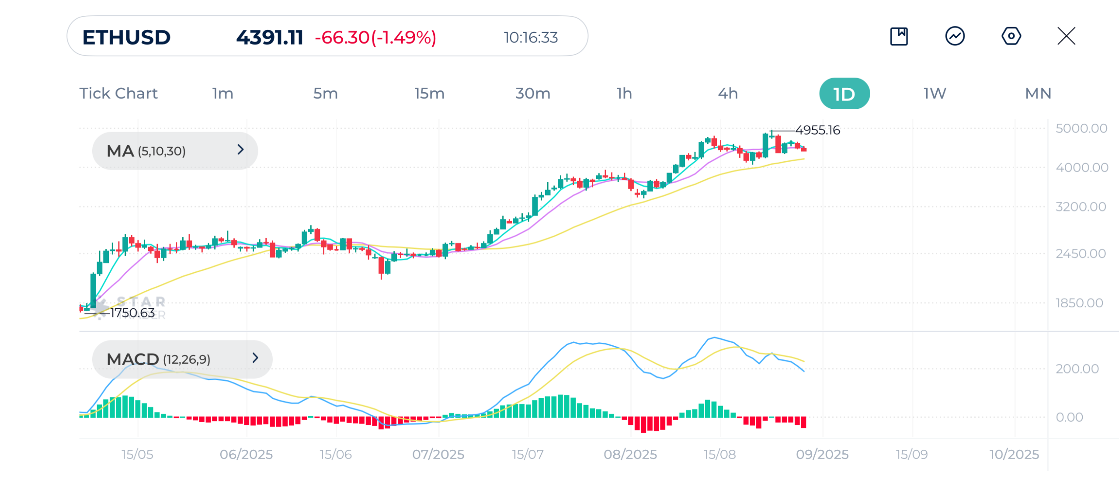1119x490 pixels.
Task: Select the 1m timeframe
Action: tap(222, 94)
